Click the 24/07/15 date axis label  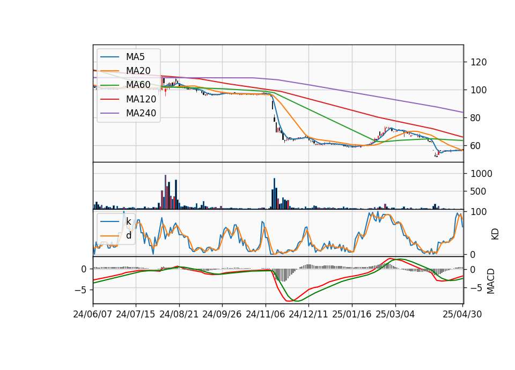[x=135, y=314]
